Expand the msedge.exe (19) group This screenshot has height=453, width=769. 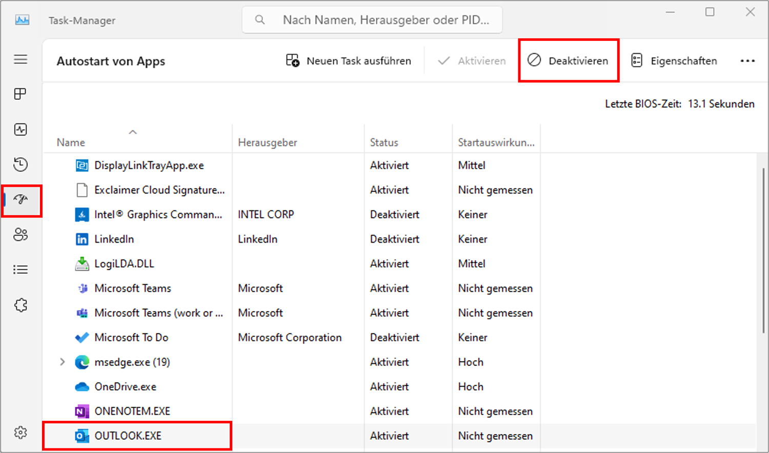[x=63, y=362]
